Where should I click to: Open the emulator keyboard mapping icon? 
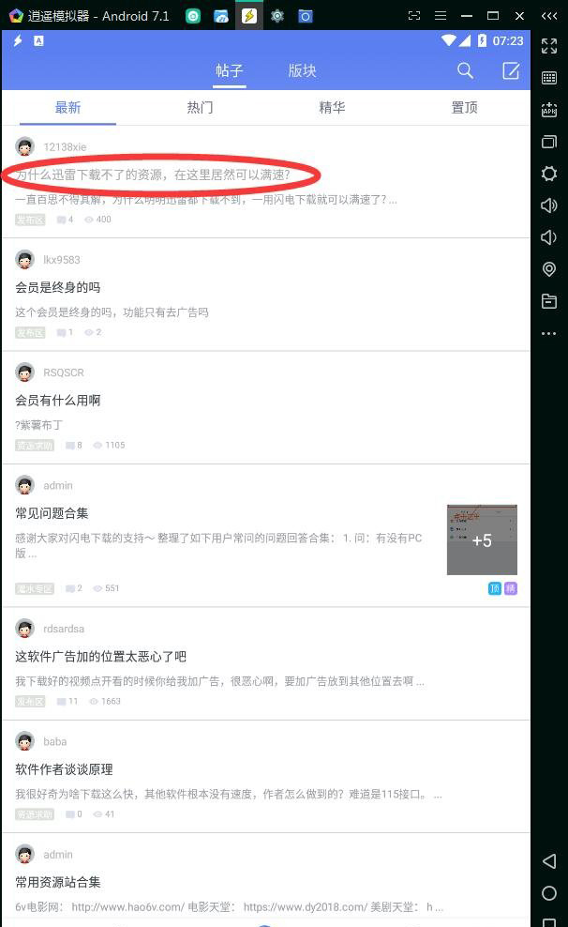click(x=549, y=78)
